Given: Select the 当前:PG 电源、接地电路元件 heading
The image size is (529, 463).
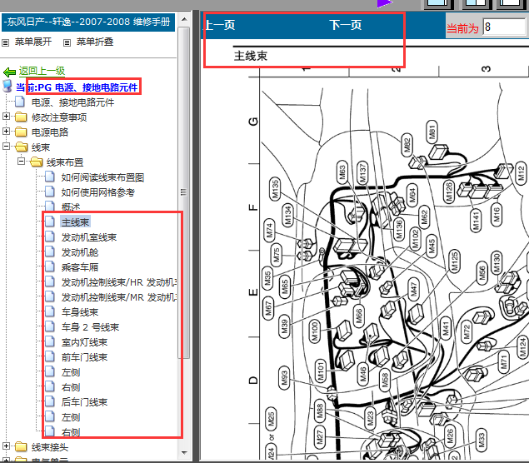Looking at the screenshot, I should [77, 87].
